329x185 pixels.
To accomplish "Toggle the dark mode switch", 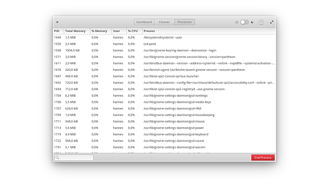I will (x=244, y=22).
